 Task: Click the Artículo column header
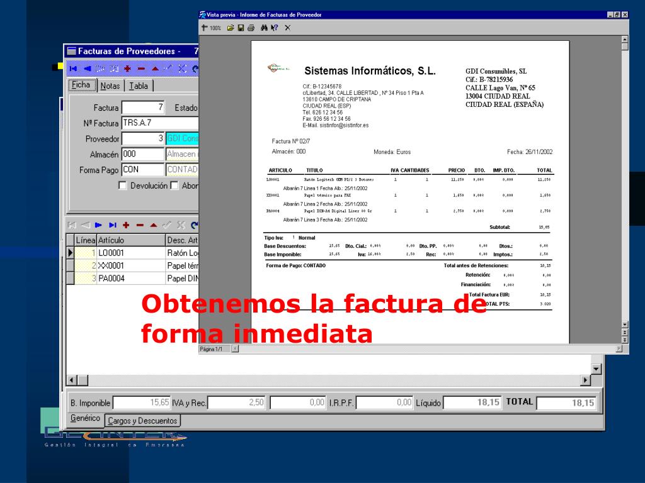pyautogui.click(x=131, y=240)
